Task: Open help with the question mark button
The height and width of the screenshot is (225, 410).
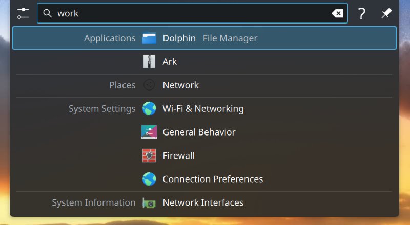Action: (x=362, y=14)
